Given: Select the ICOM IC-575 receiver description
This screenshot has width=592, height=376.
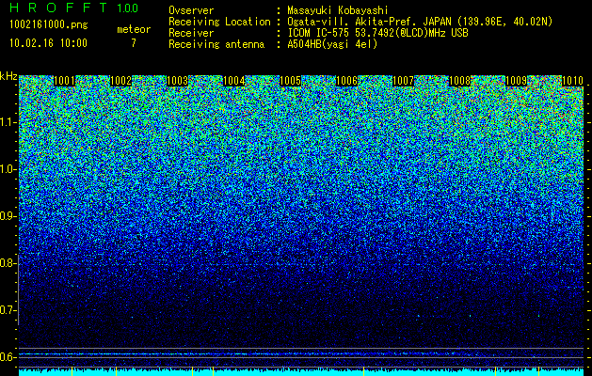Looking at the screenshot, I should [377, 33].
